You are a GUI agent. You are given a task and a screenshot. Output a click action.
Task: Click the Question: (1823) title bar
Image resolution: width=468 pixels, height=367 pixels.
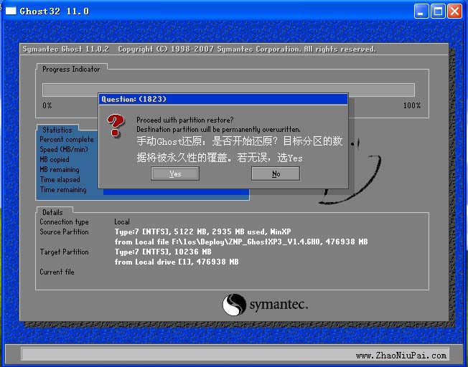(223, 99)
